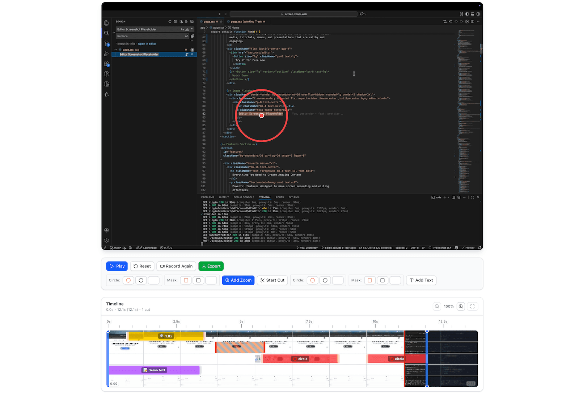Select the Explorer icon in the activity bar
579x396 pixels.
(x=107, y=22)
